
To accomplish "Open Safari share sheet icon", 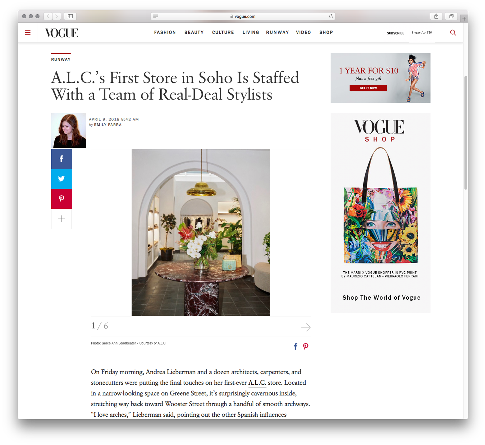I will click(x=436, y=16).
